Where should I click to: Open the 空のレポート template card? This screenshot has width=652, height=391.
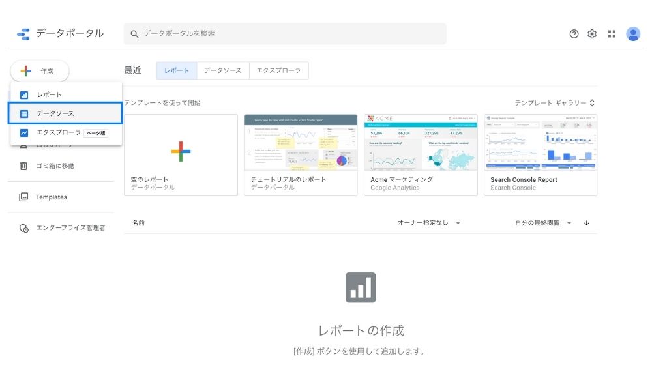181,155
